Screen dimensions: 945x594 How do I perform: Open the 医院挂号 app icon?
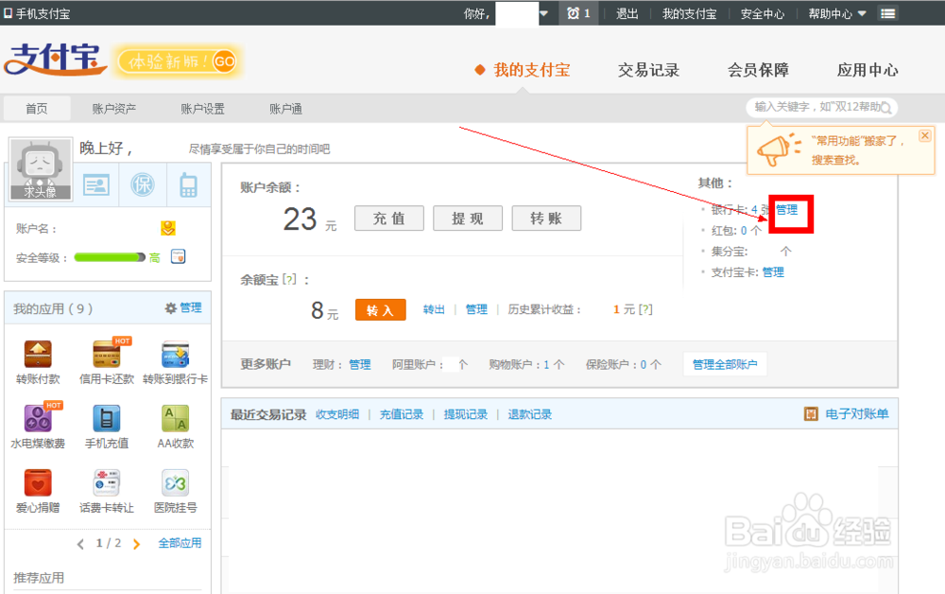(x=176, y=483)
